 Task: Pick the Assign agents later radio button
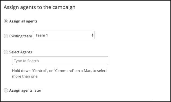(6, 90)
